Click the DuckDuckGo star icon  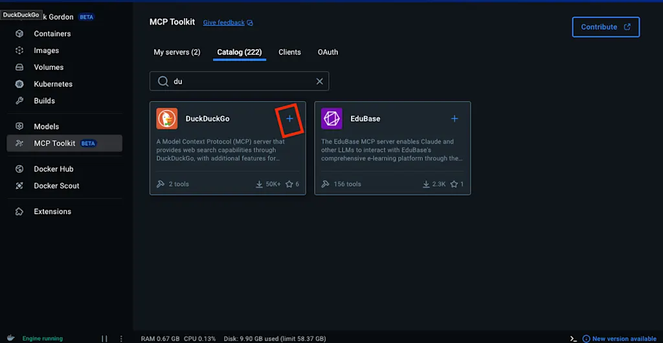point(289,184)
